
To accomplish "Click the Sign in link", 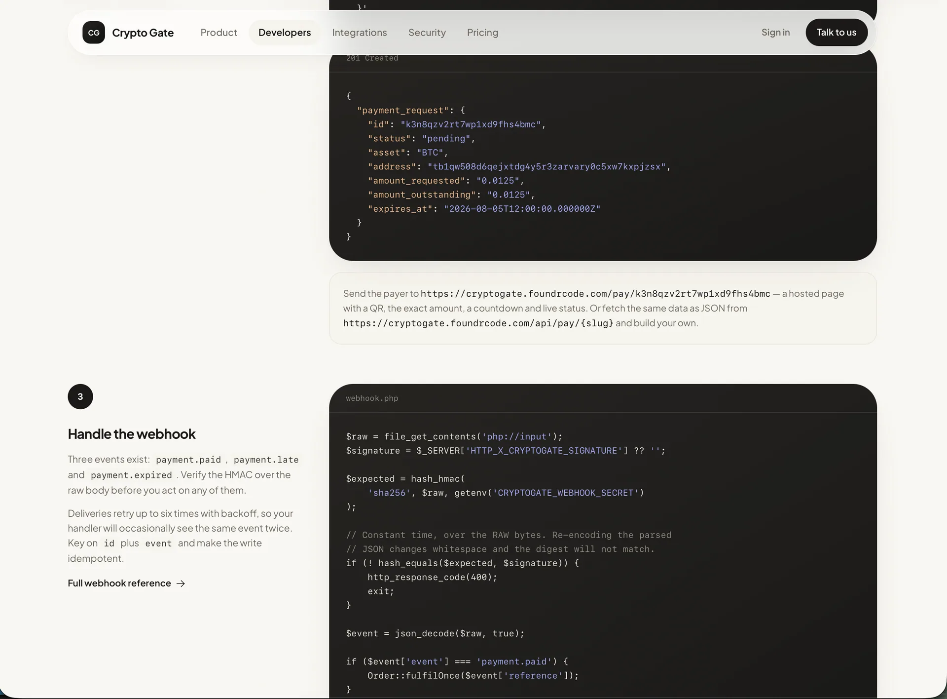I will pos(775,33).
